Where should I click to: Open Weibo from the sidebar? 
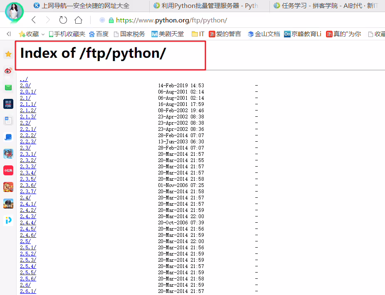(x=8, y=71)
